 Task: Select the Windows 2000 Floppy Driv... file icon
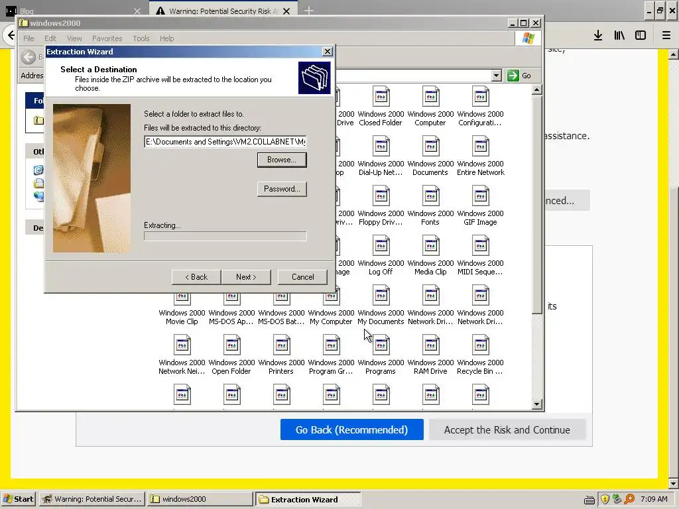(x=381, y=196)
